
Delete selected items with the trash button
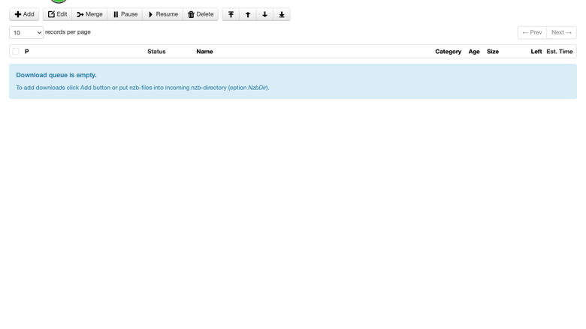[201, 14]
